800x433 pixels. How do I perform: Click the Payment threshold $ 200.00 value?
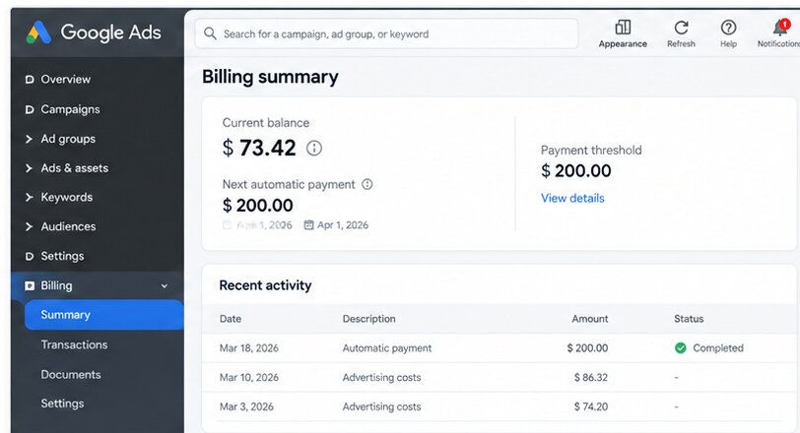point(576,170)
